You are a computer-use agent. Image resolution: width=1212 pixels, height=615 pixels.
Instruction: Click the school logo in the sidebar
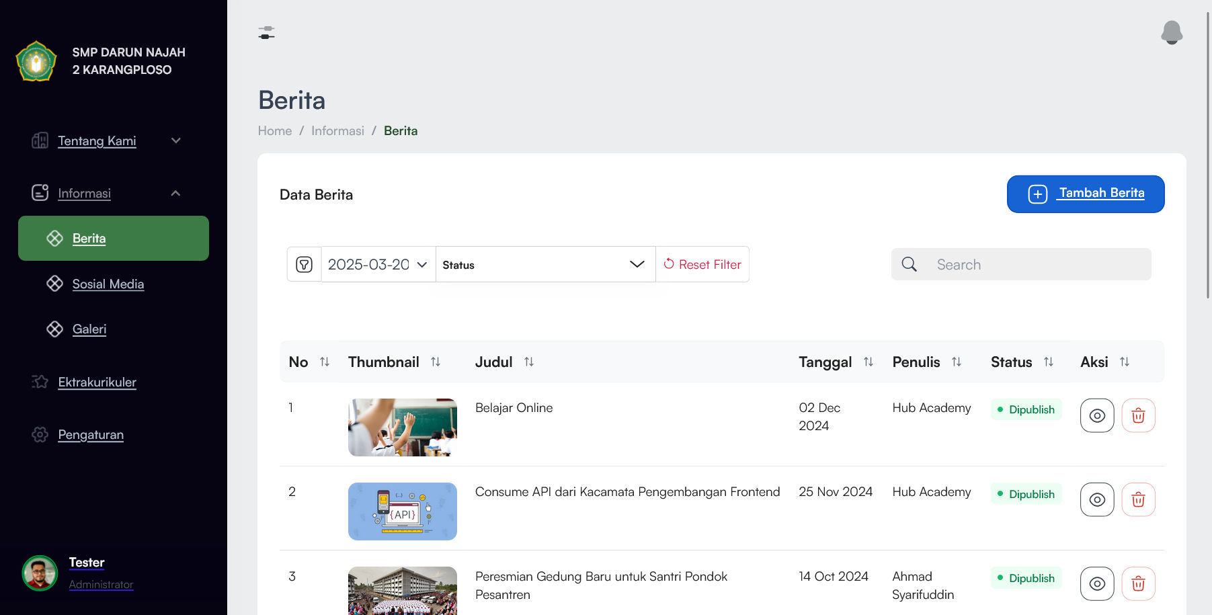click(36, 61)
